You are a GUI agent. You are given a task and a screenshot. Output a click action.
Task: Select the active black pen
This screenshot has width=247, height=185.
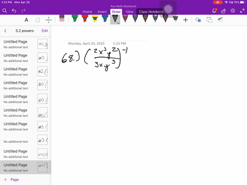(115, 19)
